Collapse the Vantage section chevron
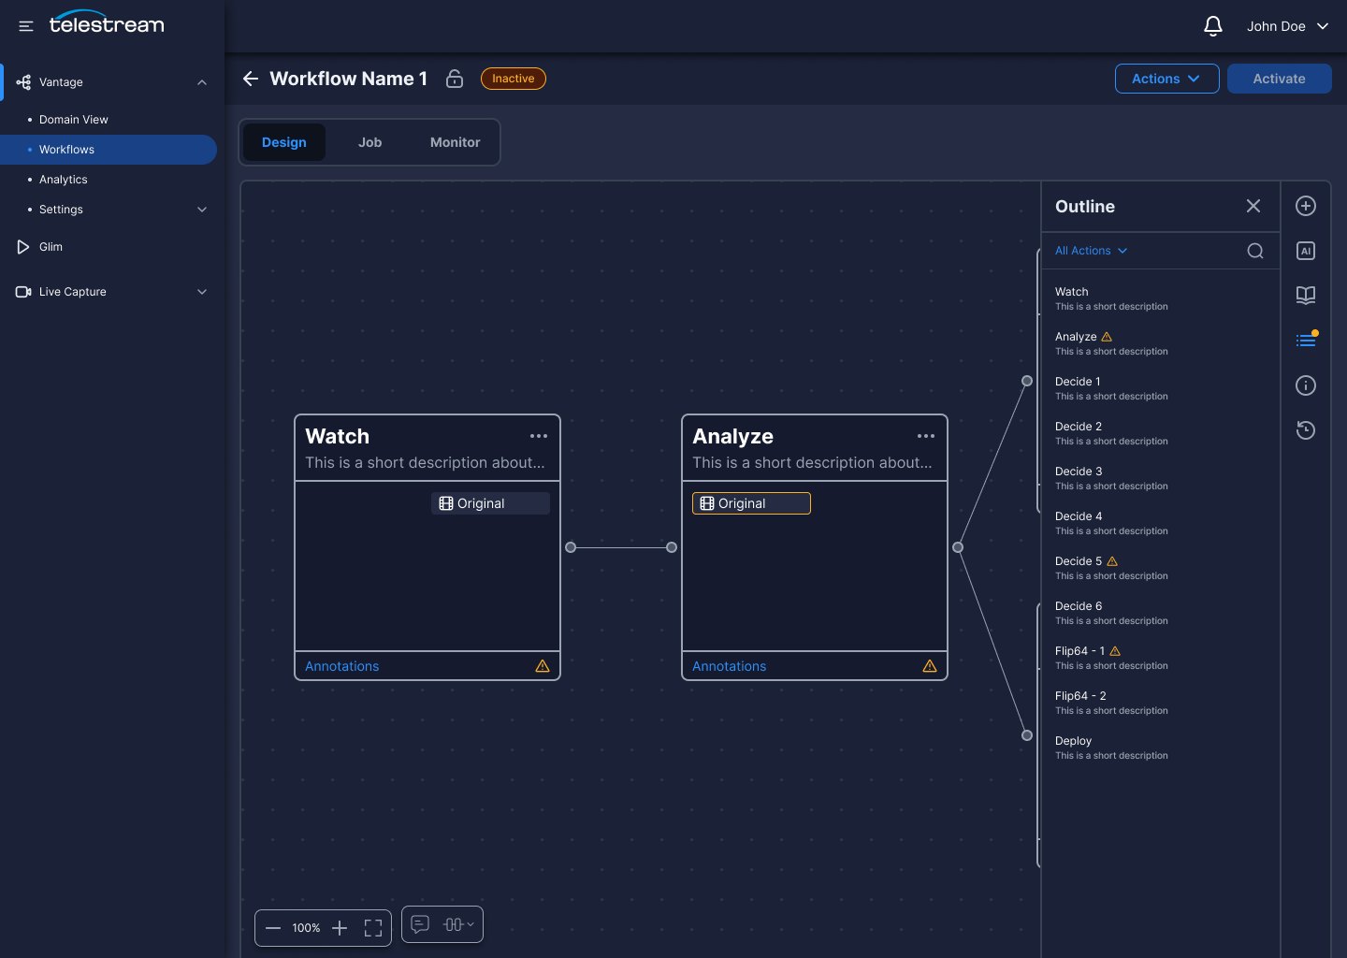The height and width of the screenshot is (958, 1347). pos(202,82)
